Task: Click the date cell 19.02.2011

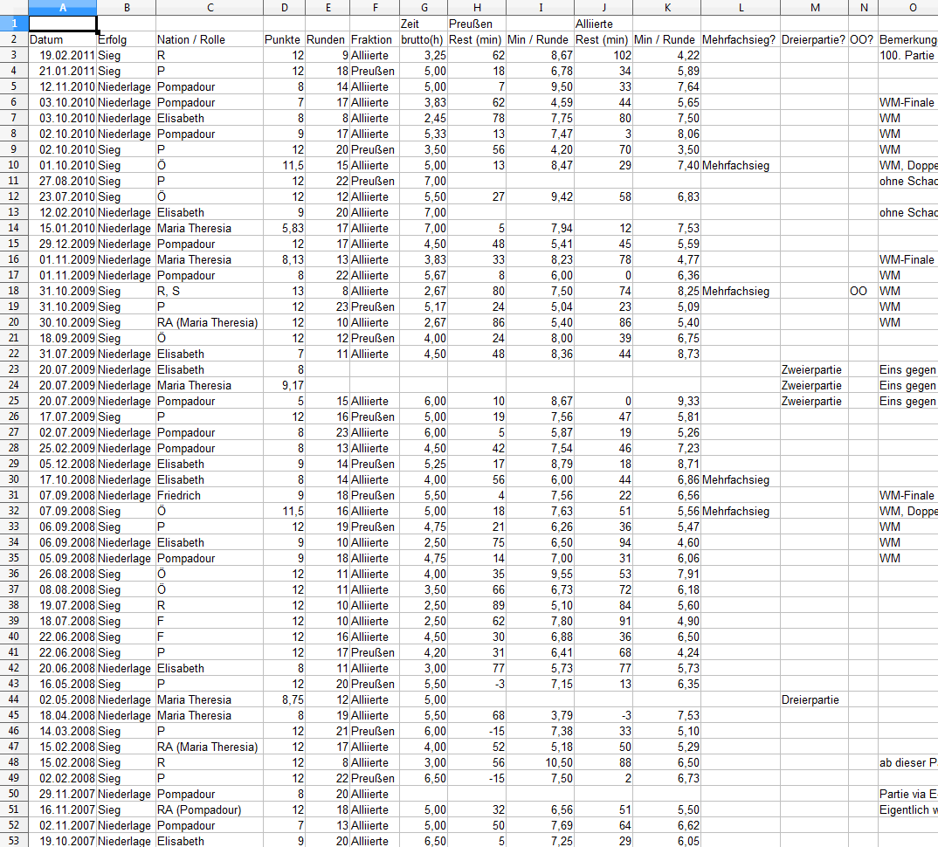Action: point(62,55)
